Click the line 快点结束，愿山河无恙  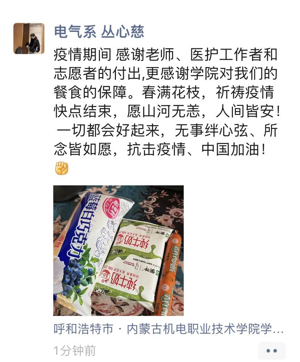tap(167, 111)
